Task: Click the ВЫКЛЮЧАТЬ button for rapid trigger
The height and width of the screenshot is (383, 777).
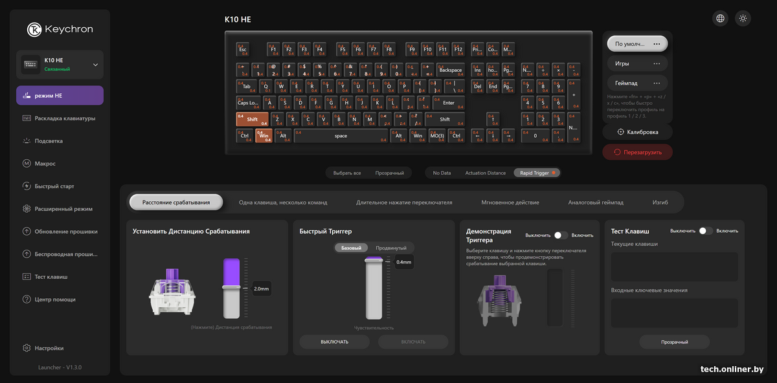Action: tap(334, 342)
